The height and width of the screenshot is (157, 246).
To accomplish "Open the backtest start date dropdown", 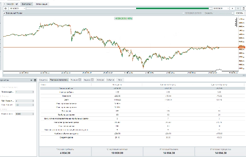I will coord(24,9).
